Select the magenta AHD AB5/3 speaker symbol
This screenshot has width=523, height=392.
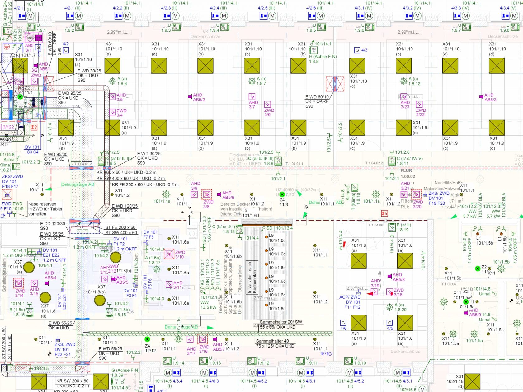point(481,97)
